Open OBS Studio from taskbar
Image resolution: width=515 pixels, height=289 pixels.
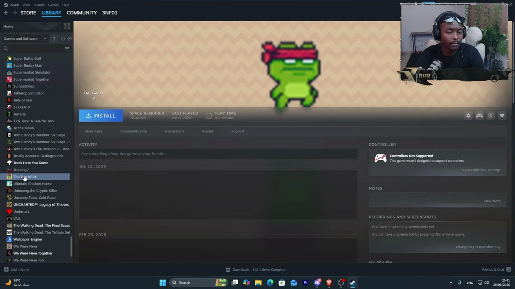pyautogui.click(x=341, y=283)
